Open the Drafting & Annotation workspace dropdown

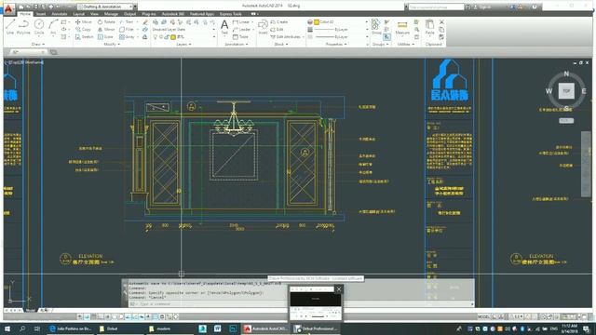(x=106, y=7)
